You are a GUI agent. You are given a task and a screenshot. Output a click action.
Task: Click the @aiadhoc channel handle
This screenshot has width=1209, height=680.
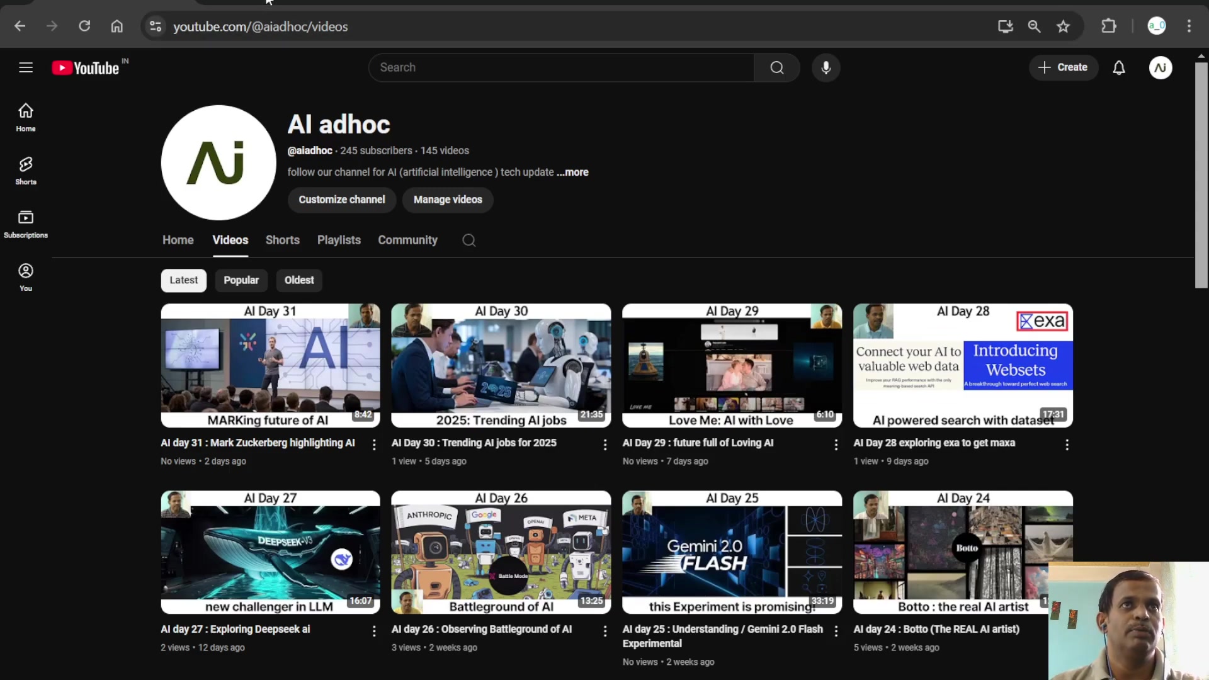[310, 151]
